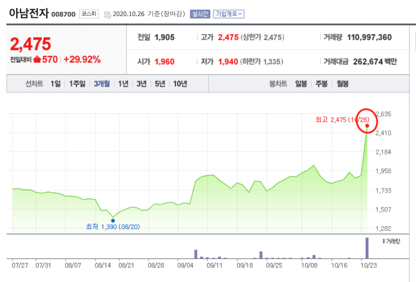The height and width of the screenshot is (282, 416).
Task: Click the 아남전자 stock name heading
Action: click(x=29, y=13)
